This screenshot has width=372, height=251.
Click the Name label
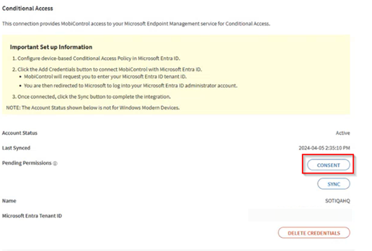(x=9, y=201)
